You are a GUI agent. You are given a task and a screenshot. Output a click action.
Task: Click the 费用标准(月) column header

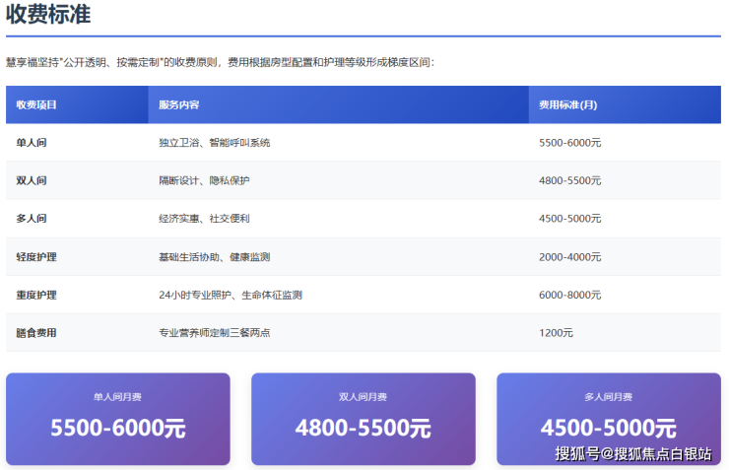[567, 104]
